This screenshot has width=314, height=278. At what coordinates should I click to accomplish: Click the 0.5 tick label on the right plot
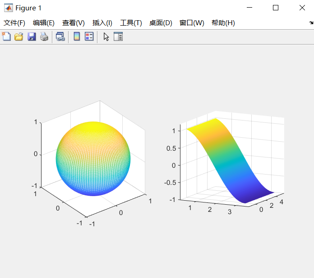pyautogui.click(x=171, y=148)
